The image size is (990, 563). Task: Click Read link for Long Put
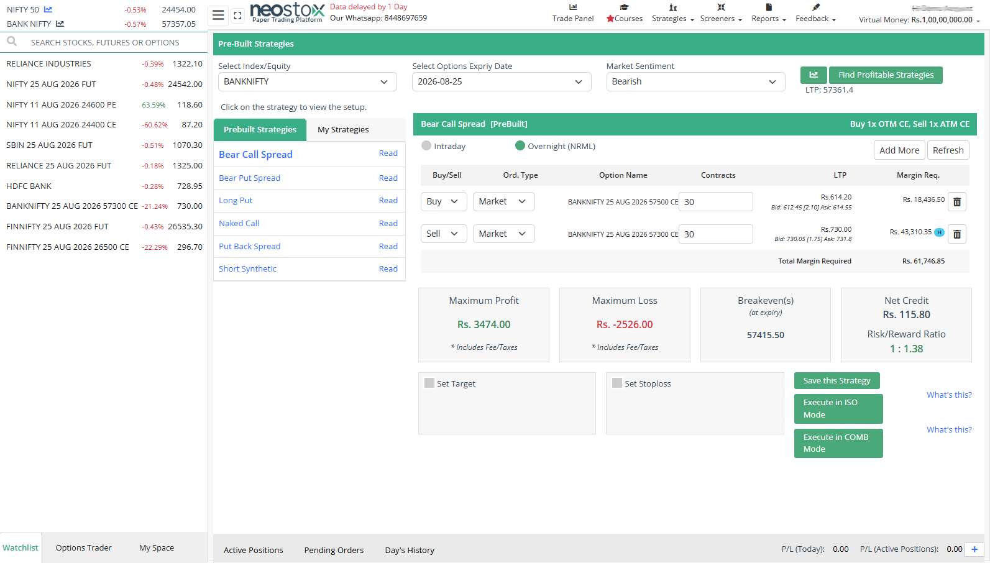coord(388,200)
